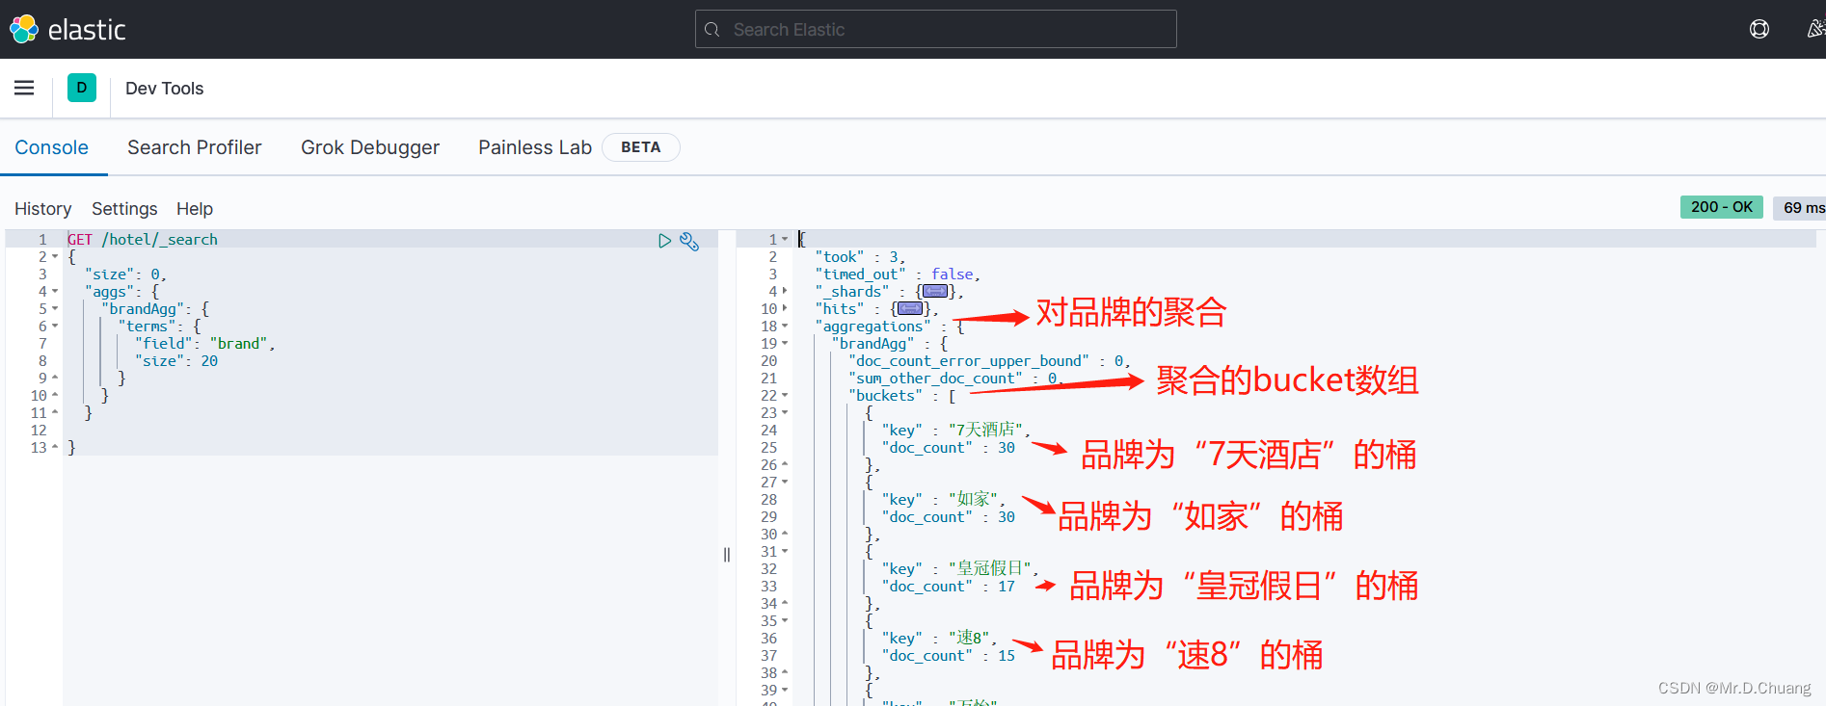Open the Settings menu
This screenshot has height=706, width=1826.
click(124, 209)
